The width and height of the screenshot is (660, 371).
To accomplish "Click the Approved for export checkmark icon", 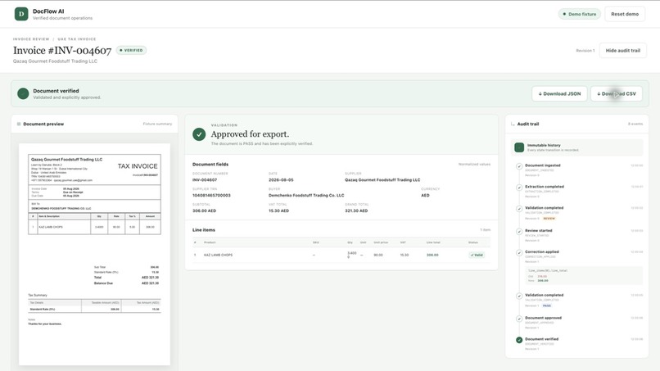I will [x=199, y=134].
